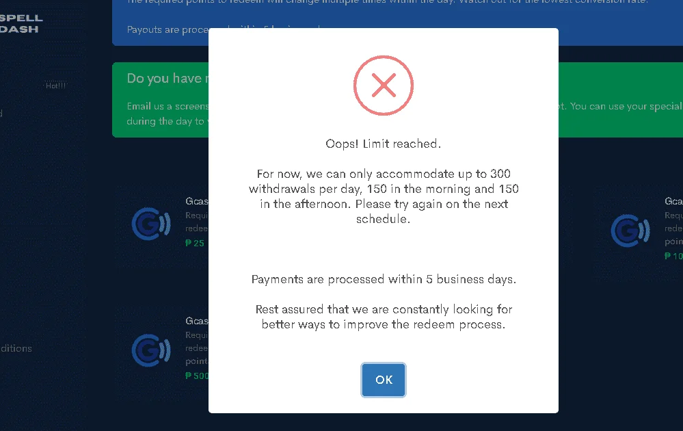Screen dimensions: 683x431
Task: Click the "Hot!!!" label in the sidebar
Action: pos(56,86)
